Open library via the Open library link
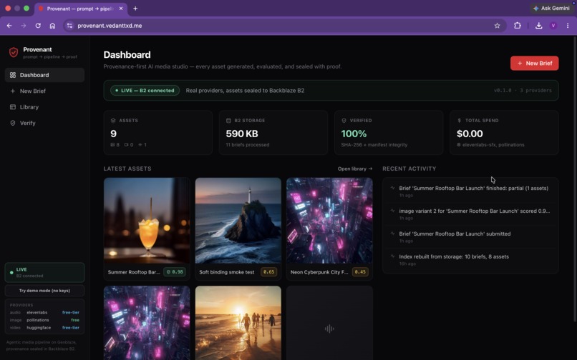 (x=355, y=169)
